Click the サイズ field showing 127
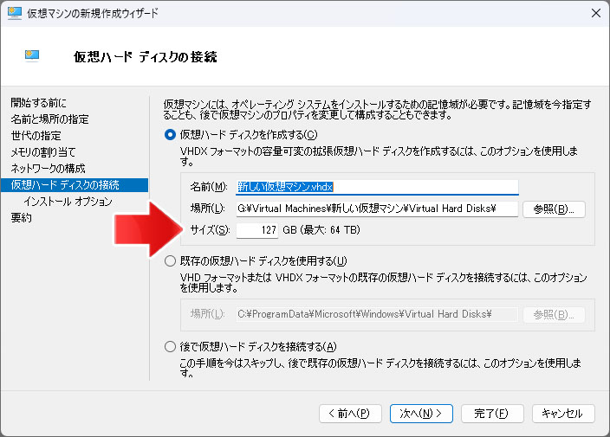Image resolution: width=610 pixels, height=437 pixels. point(257,230)
